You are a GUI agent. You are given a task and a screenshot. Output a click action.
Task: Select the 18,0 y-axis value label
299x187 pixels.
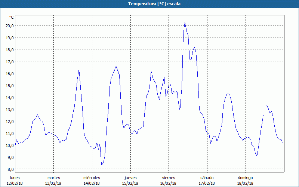click(9, 49)
